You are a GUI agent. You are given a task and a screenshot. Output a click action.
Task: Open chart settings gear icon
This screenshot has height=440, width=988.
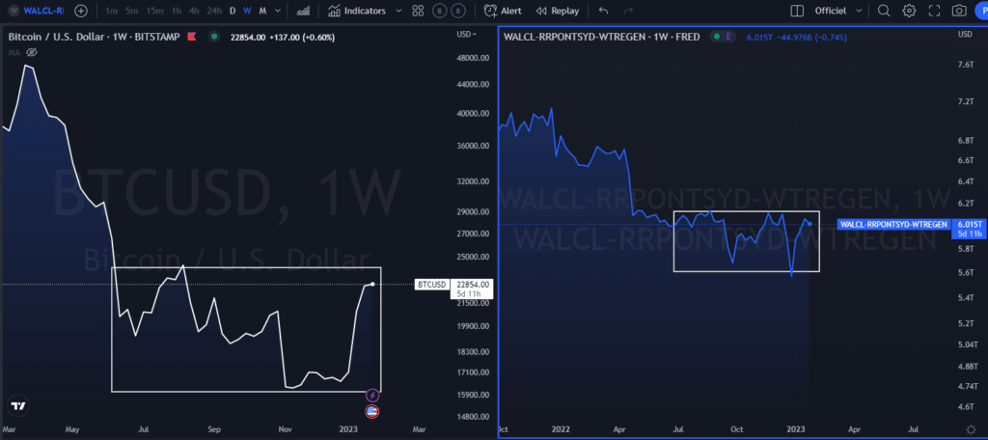click(909, 11)
